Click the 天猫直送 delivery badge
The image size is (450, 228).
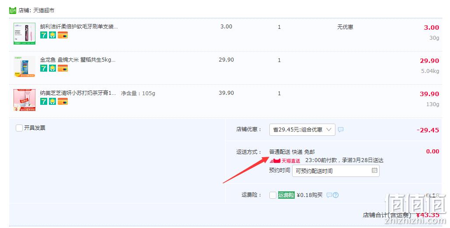tap(285, 161)
